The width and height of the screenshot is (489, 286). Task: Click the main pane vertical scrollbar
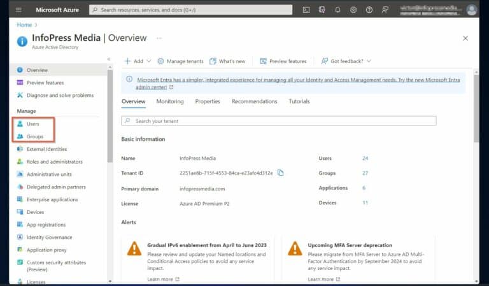click(476, 108)
